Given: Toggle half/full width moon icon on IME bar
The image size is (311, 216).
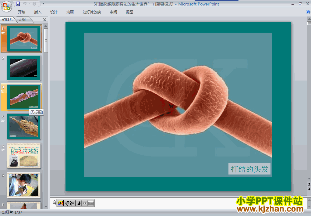Looking at the screenshot, I should (79, 203).
